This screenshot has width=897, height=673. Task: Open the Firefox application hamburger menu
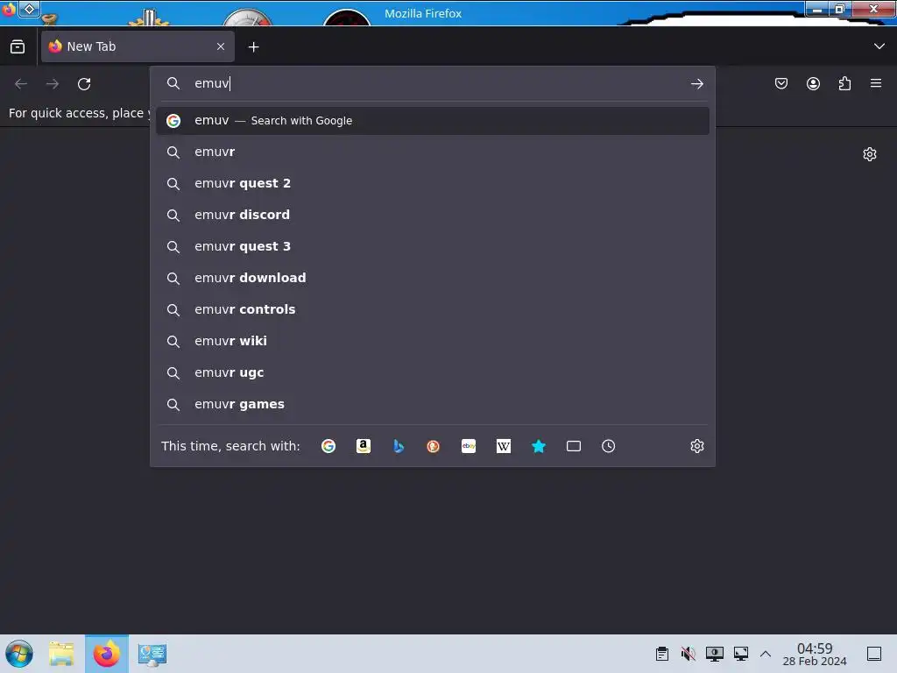[x=876, y=83]
